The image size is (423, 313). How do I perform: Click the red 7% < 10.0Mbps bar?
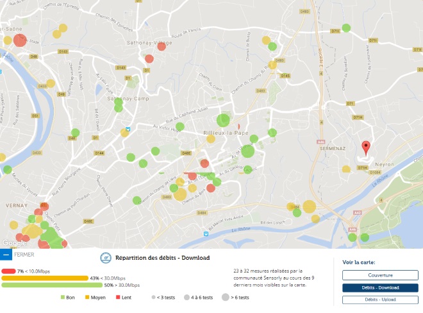click(x=8, y=271)
